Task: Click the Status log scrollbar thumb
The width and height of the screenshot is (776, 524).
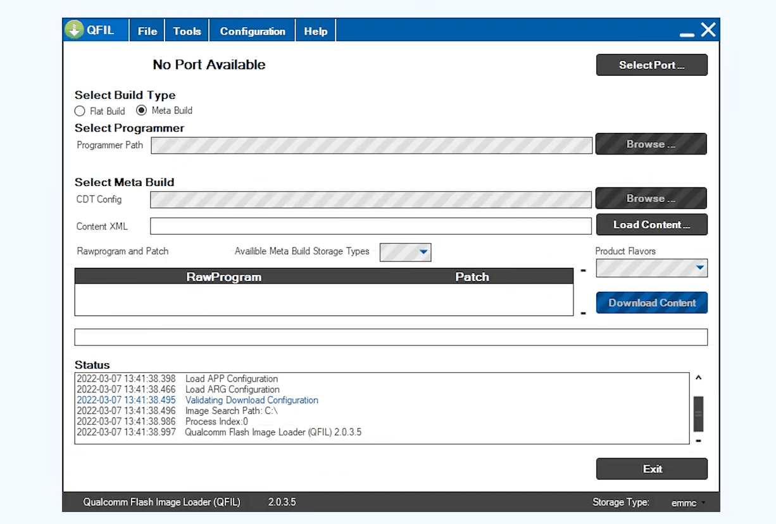Action: pyautogui.click(x=698, y=414)
